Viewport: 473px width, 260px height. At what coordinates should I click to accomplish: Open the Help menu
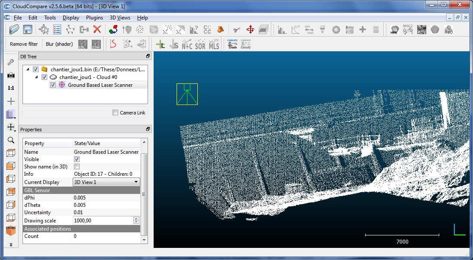142,18
